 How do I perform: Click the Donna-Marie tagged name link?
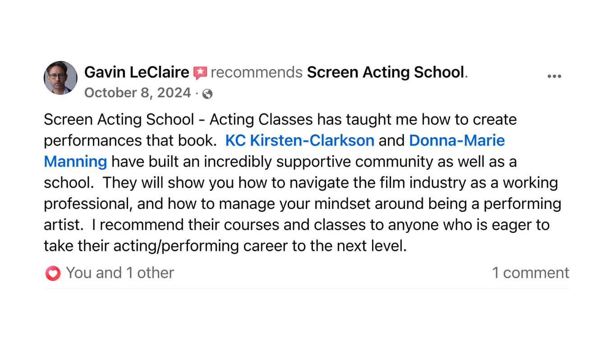(x=456, y=141)
